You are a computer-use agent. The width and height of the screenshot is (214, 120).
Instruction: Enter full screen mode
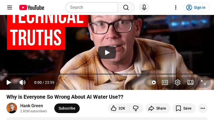pos(203,82)
